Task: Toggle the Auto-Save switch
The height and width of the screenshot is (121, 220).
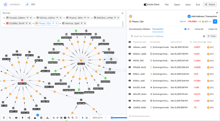Action: click(x=145, y=4)
